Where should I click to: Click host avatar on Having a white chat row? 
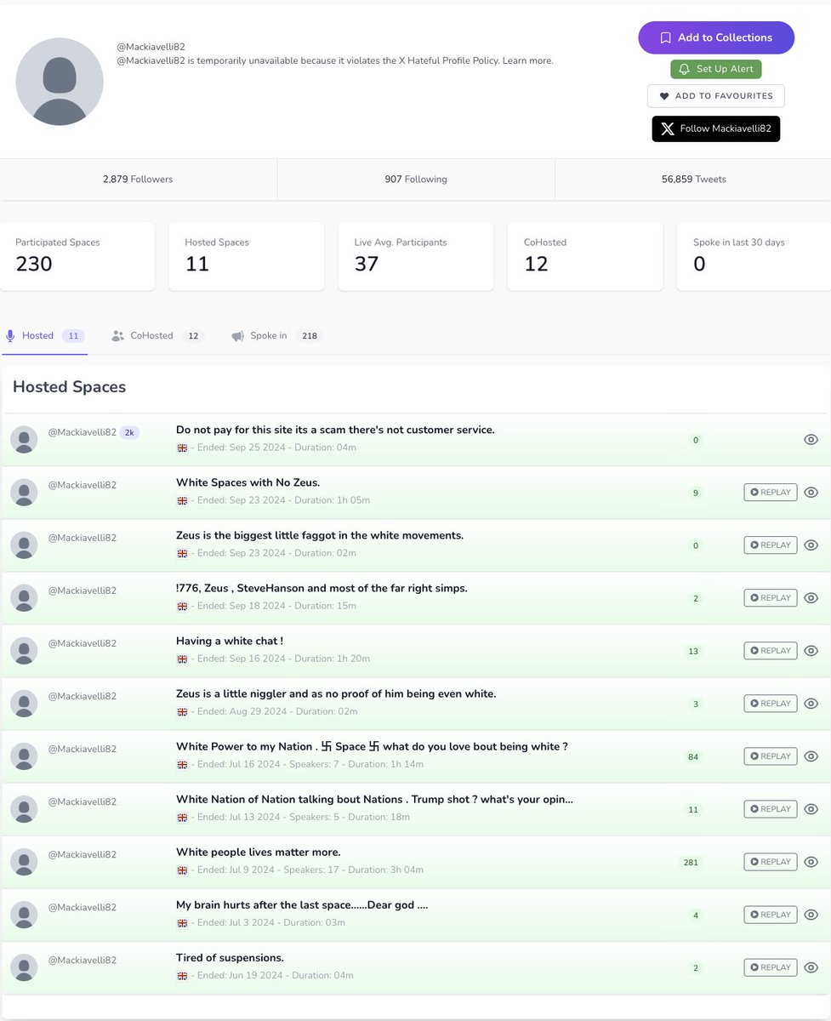(24, 651)
